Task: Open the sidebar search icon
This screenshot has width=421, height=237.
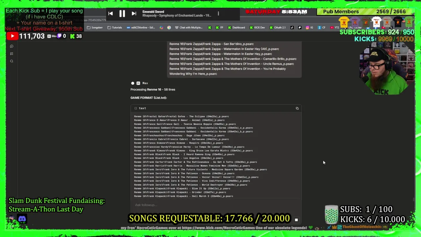Action: [12, 61]
